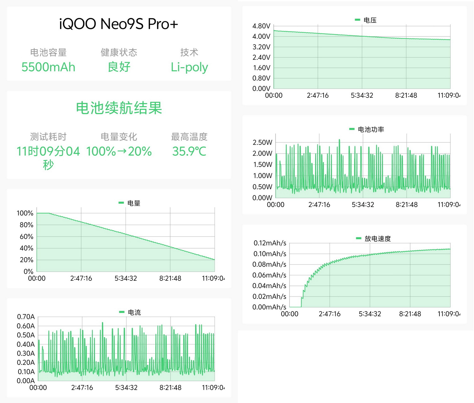474x403 pixels.
Task: Click 5:34:32 time label under 放电速度 chart
Action: (x=370, y=314)
